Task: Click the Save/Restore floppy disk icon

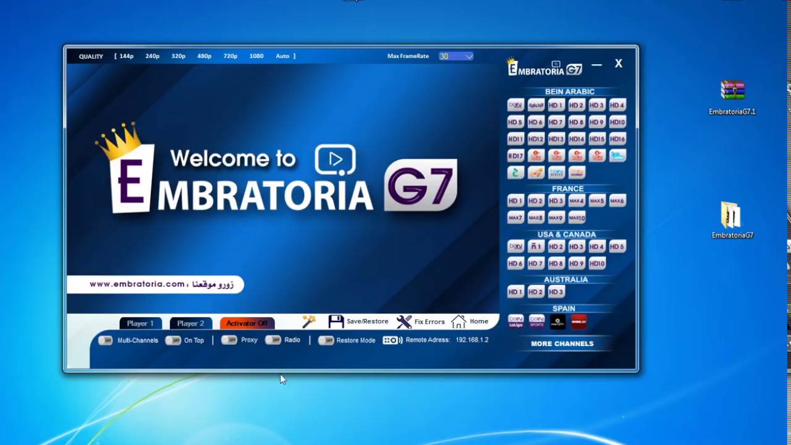Action: coord(336,321)
